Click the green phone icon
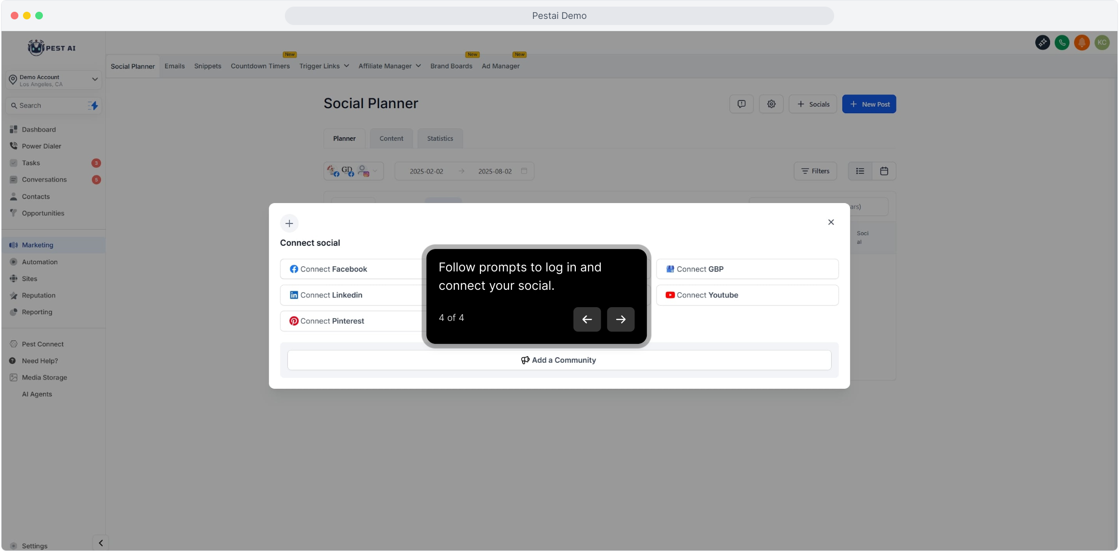The height and width of the screenshot is (551, 1119). tap(1062, 43)
